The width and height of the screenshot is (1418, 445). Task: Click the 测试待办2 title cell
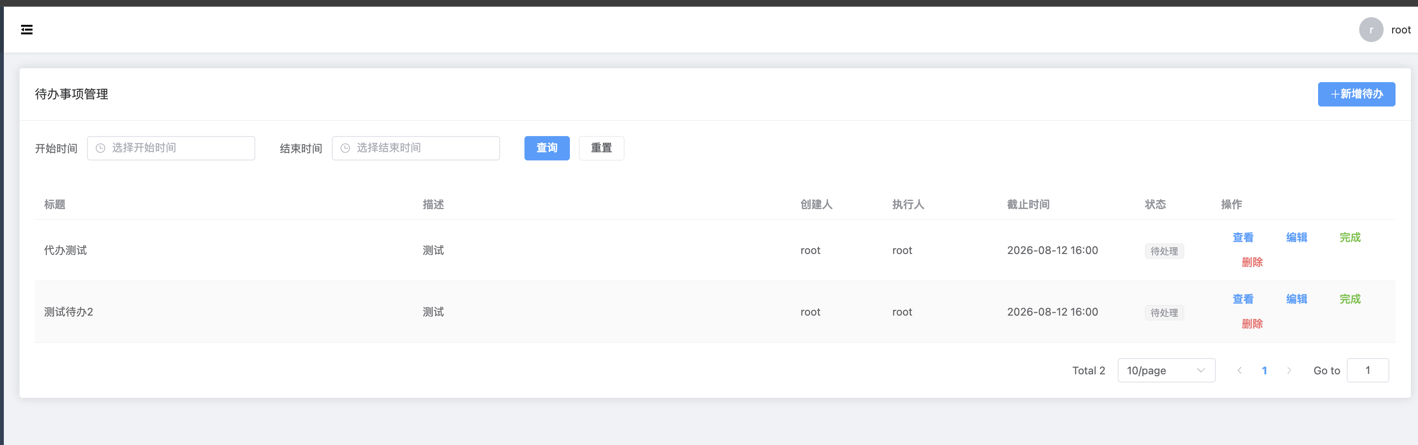click(x=69, y=312)
